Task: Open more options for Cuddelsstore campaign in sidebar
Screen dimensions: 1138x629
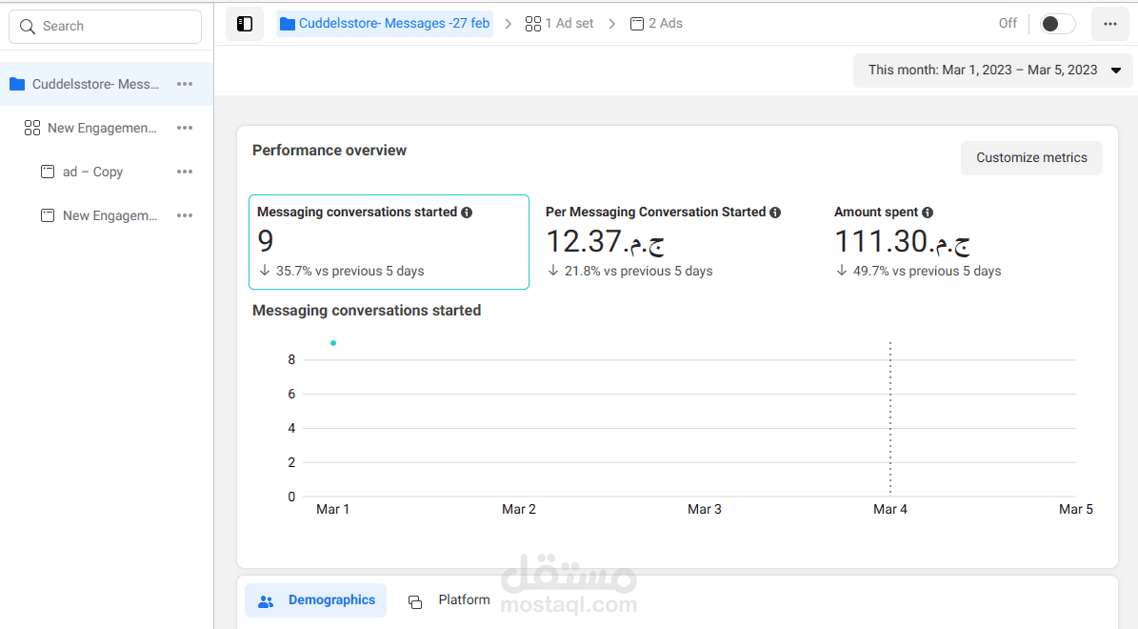Action: coord(185,84)
